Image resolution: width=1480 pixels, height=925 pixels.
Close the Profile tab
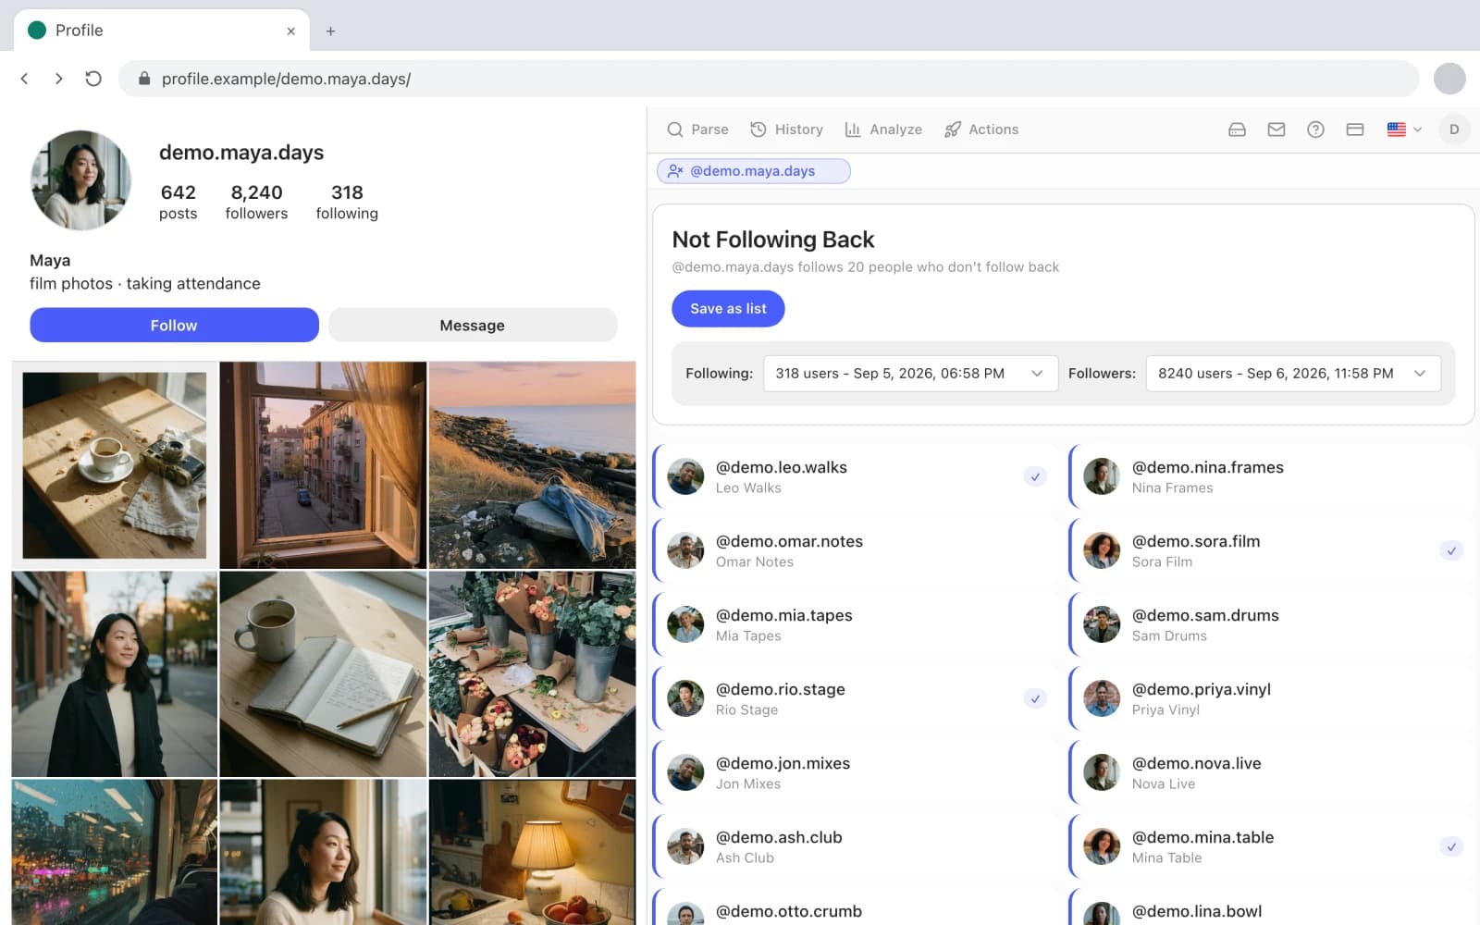pyautogui.click(x=290, y=31)
